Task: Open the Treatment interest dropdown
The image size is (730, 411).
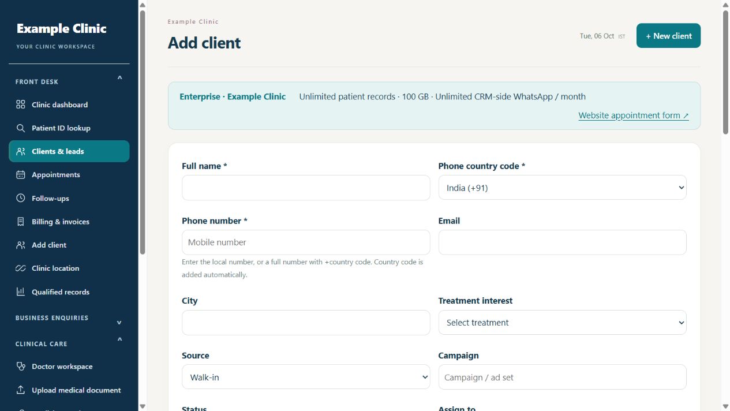Action: 562,323
